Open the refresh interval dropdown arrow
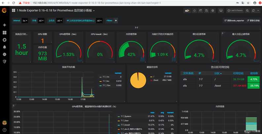This screenshot has width=262, height=134. click(258, 11)
